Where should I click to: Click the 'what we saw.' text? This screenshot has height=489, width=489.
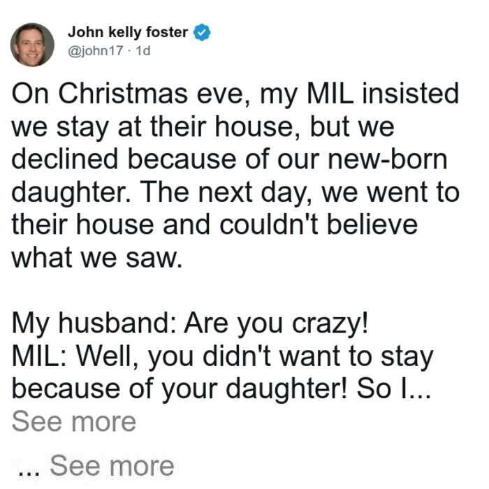pyautogui.click(x=97, y=258)
